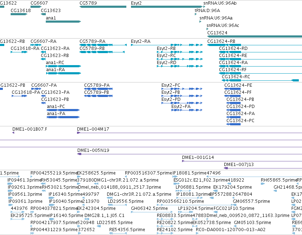Screen dimensions: 302x235
Task: Select transcript CG13623-RB
Action: pos(55,56)
